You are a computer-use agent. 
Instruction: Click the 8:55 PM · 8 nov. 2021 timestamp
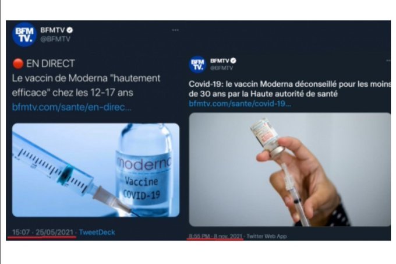point(215,236)
